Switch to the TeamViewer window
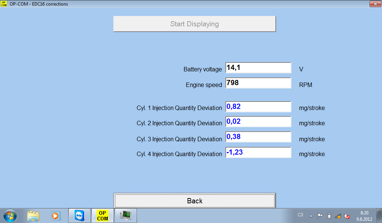 click(79, 215)
